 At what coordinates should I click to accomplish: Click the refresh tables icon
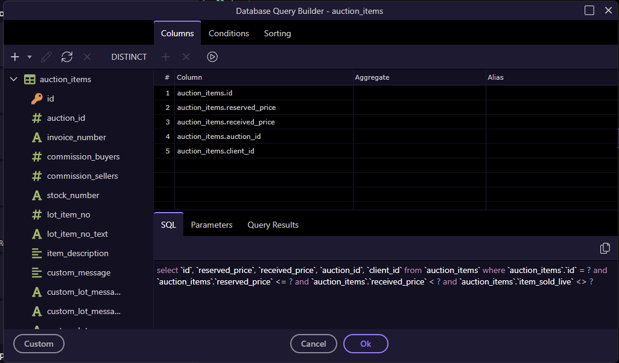click(67, 57)
